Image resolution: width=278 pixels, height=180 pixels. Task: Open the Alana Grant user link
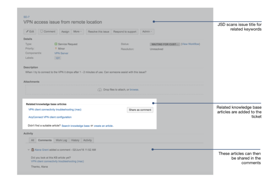click(41, 150)
